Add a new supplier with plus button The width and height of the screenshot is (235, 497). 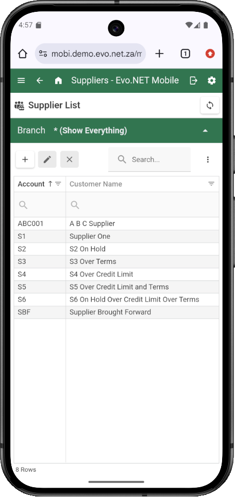point(25,159)
